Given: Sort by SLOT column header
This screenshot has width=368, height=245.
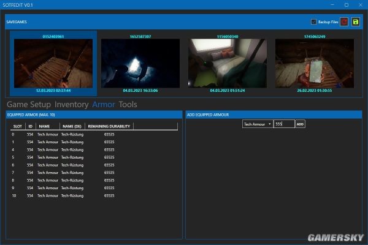Looking at the screenshot, I should coord(18,126).
